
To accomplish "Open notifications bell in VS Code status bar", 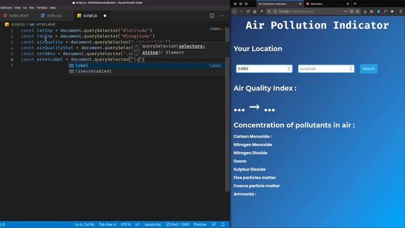I will [223, 224].
